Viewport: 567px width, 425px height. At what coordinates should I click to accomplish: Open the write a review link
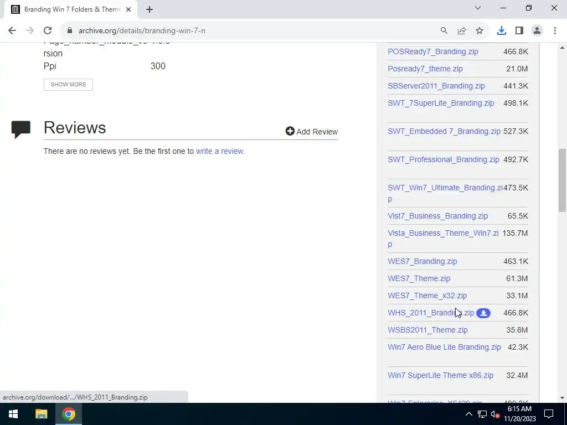coord(219,151)
